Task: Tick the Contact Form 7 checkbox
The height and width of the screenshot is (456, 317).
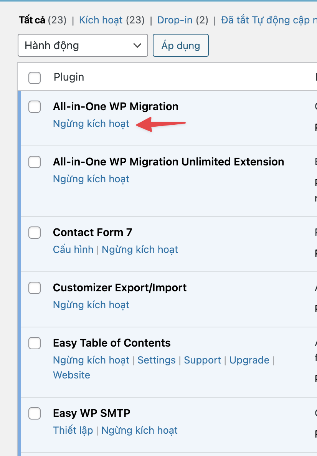Action: [x=34, y=233]
